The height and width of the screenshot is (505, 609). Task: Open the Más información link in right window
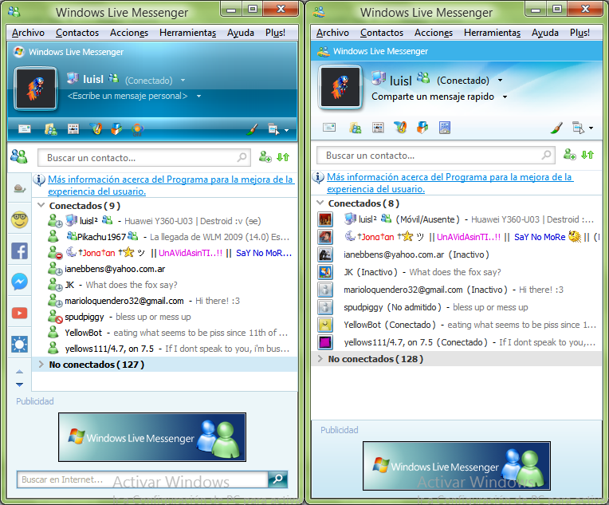[x=449, y=183]
